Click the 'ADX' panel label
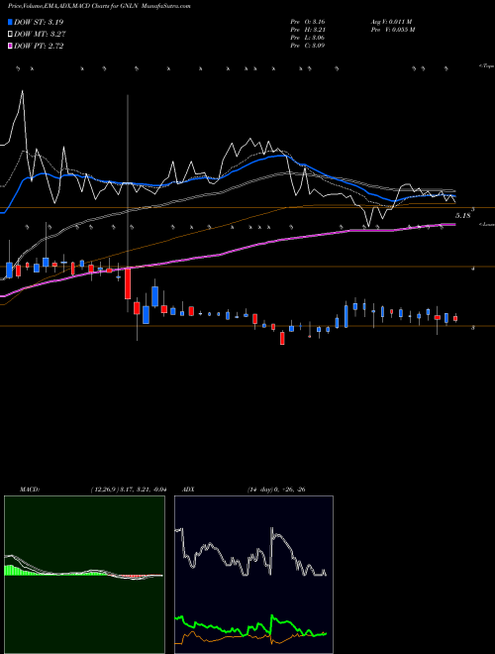The height and width of the screenshot is (654, 495). [x=188, y=490]
